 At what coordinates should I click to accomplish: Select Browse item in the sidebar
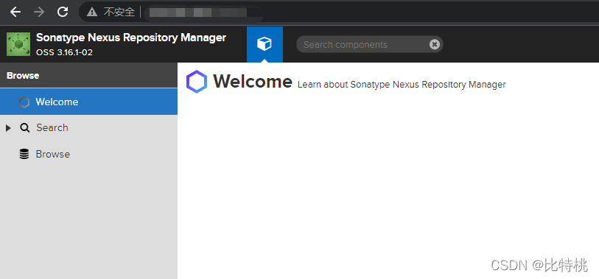88,154
